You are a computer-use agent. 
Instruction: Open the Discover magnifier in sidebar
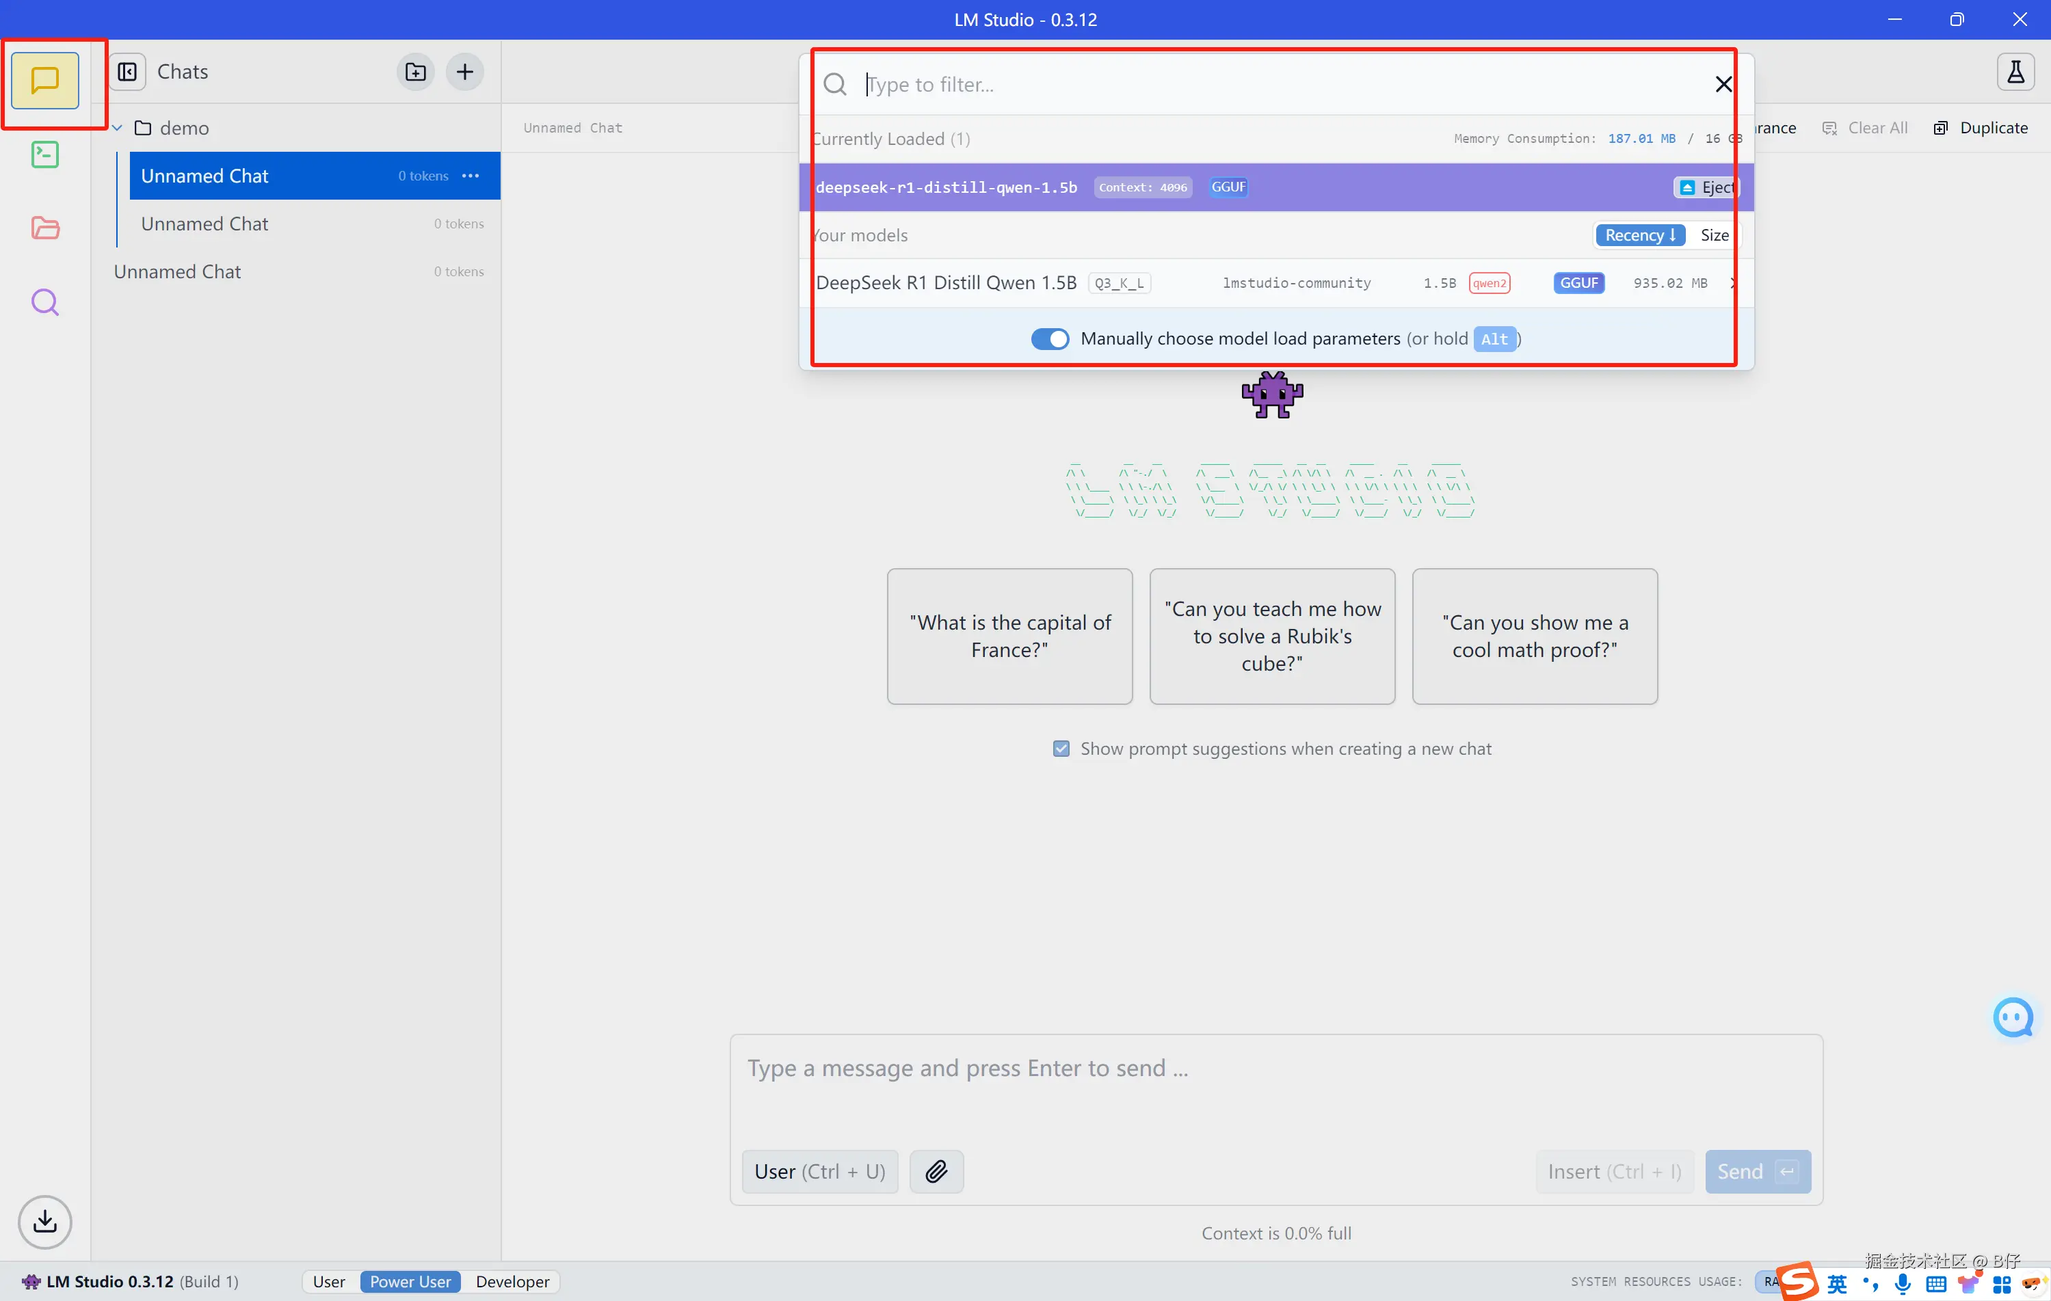point(44,302)
